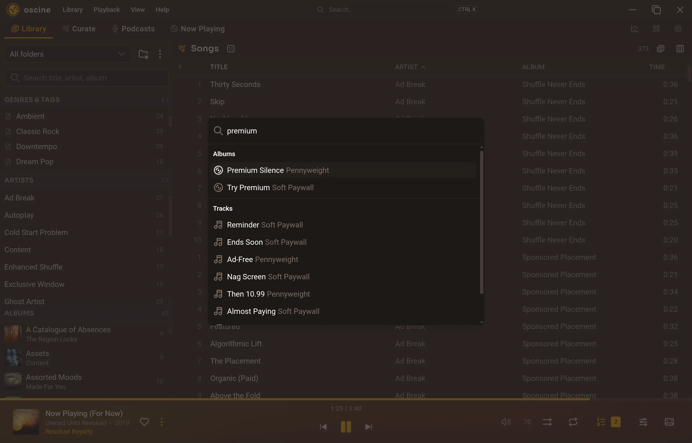692x443 pixels.
Task: Open the settings gear icon
Action: pos(678,29)
